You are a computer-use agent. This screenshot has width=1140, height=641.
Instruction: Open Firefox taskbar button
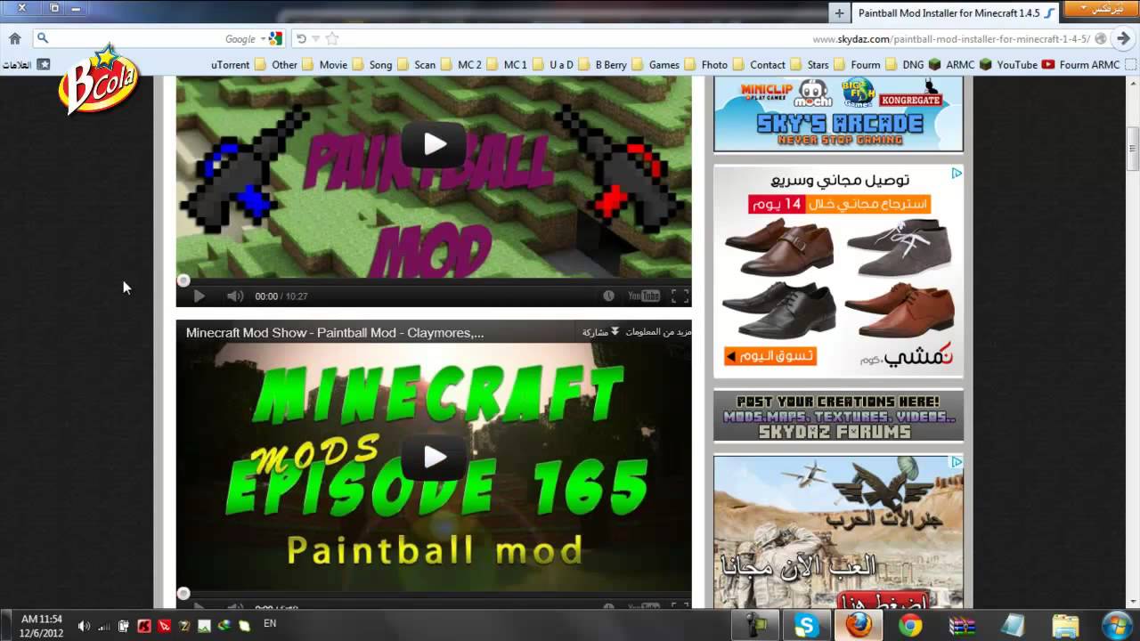pyautogui.click(x=859, y=626)
